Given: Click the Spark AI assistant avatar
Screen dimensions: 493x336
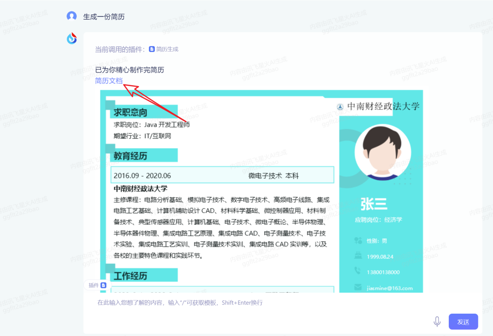Looking at the screenshot, I should pyautogui.click(x=72, y=38).
